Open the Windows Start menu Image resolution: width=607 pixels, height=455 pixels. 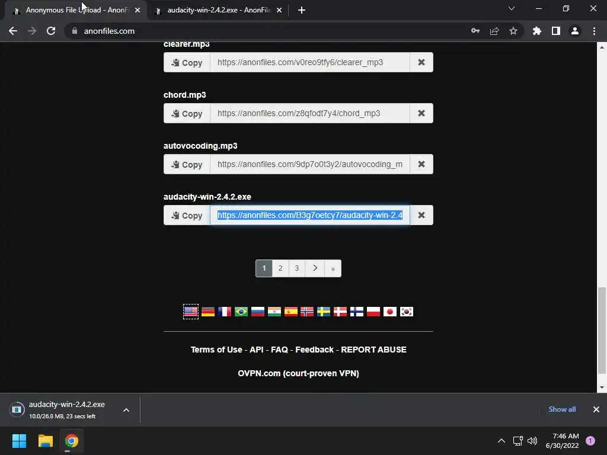pyautogui.click(x=19, y=441)
